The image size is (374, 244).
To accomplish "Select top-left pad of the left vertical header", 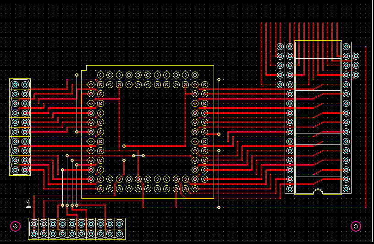I will 15,84.
